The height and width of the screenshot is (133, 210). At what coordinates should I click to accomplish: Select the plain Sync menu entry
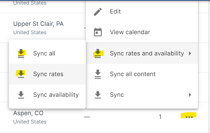tap(142, 95)
